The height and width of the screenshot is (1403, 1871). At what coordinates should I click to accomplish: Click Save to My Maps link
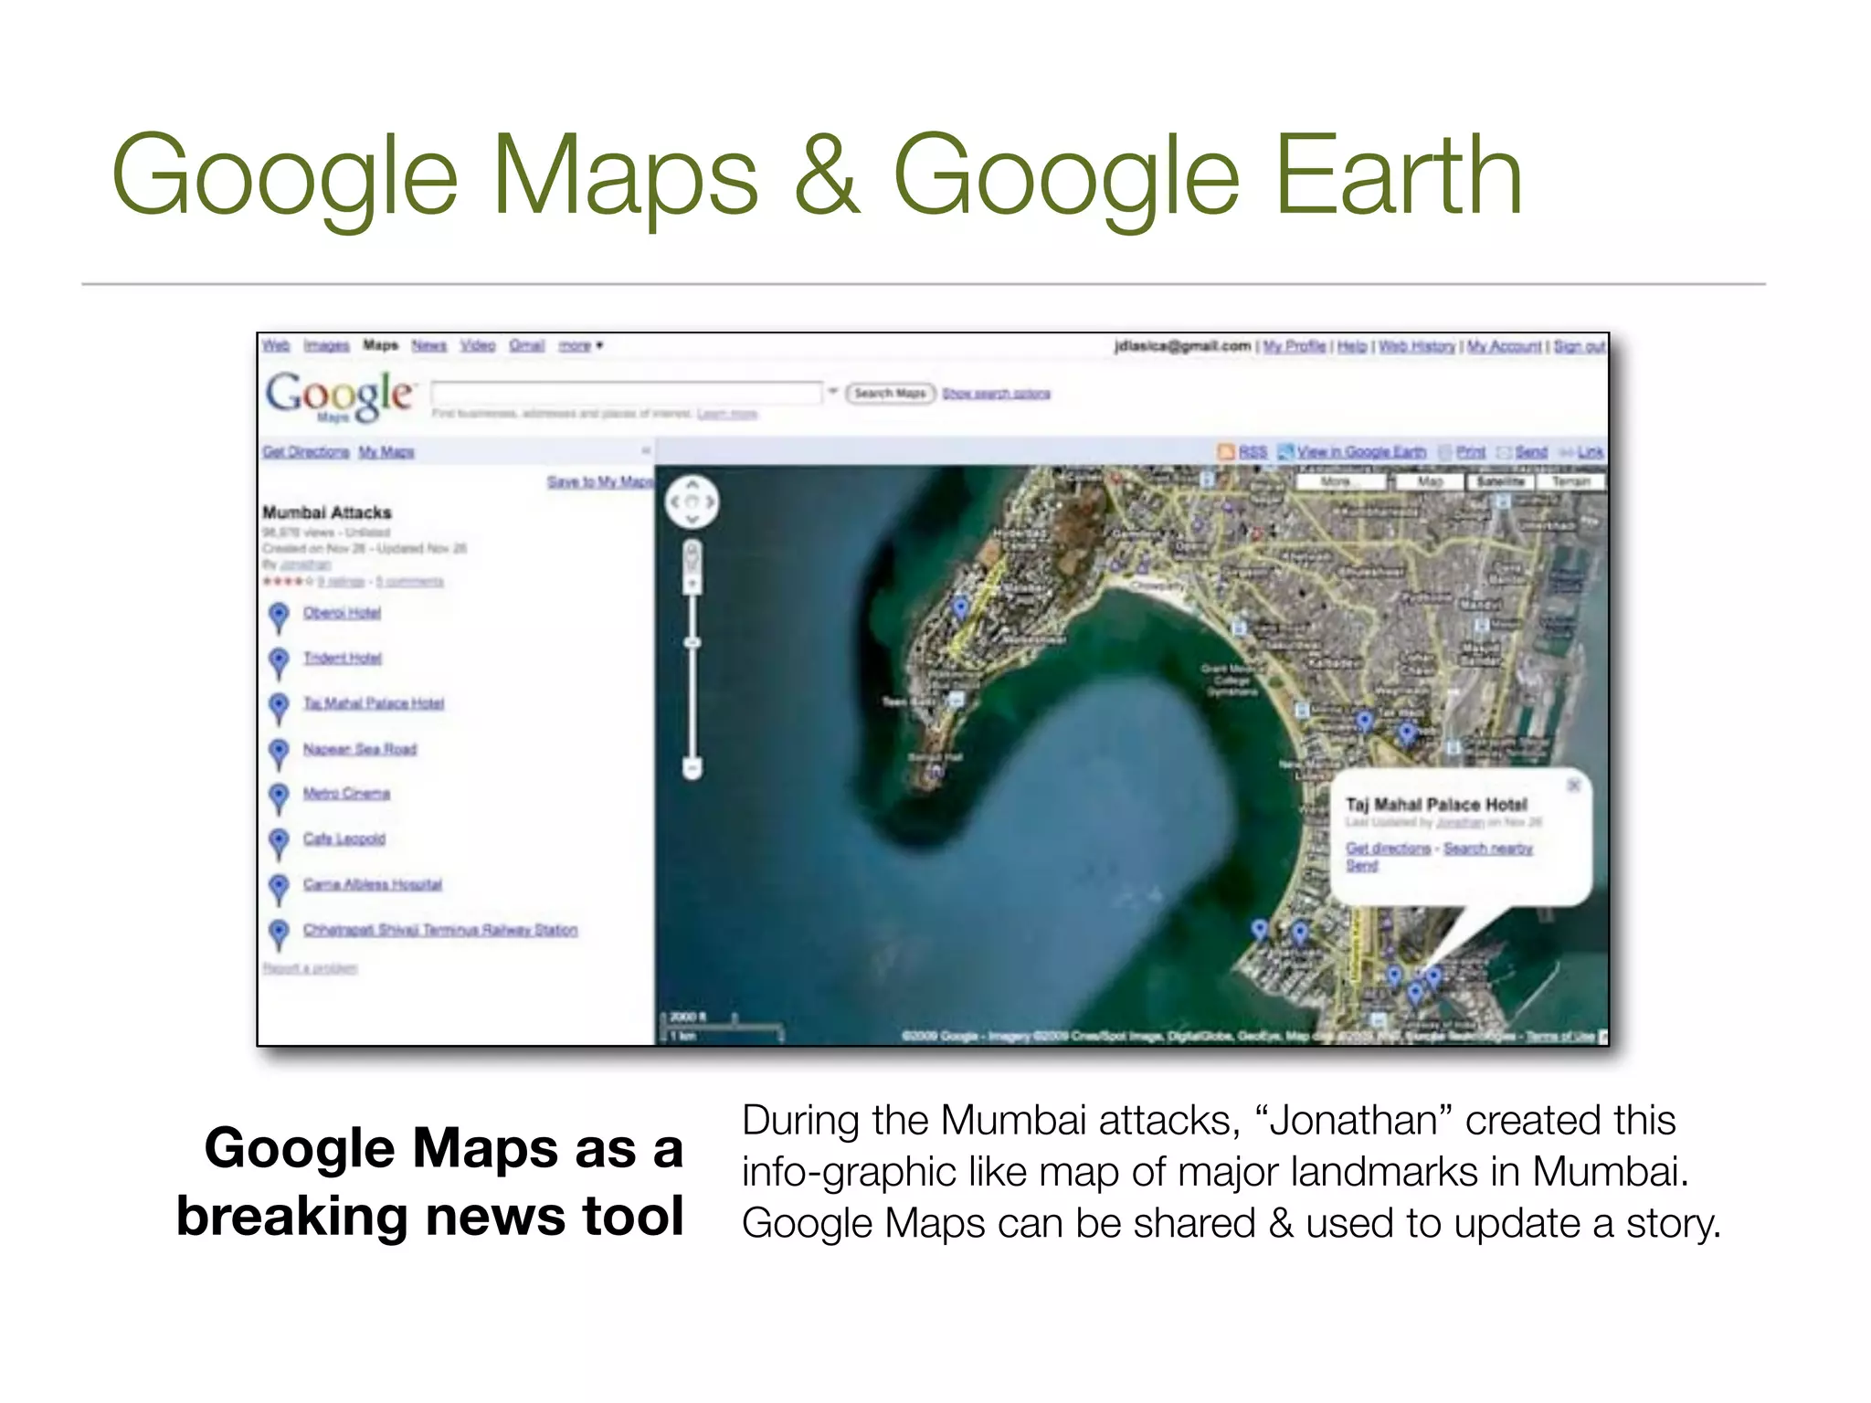(600, 481)
